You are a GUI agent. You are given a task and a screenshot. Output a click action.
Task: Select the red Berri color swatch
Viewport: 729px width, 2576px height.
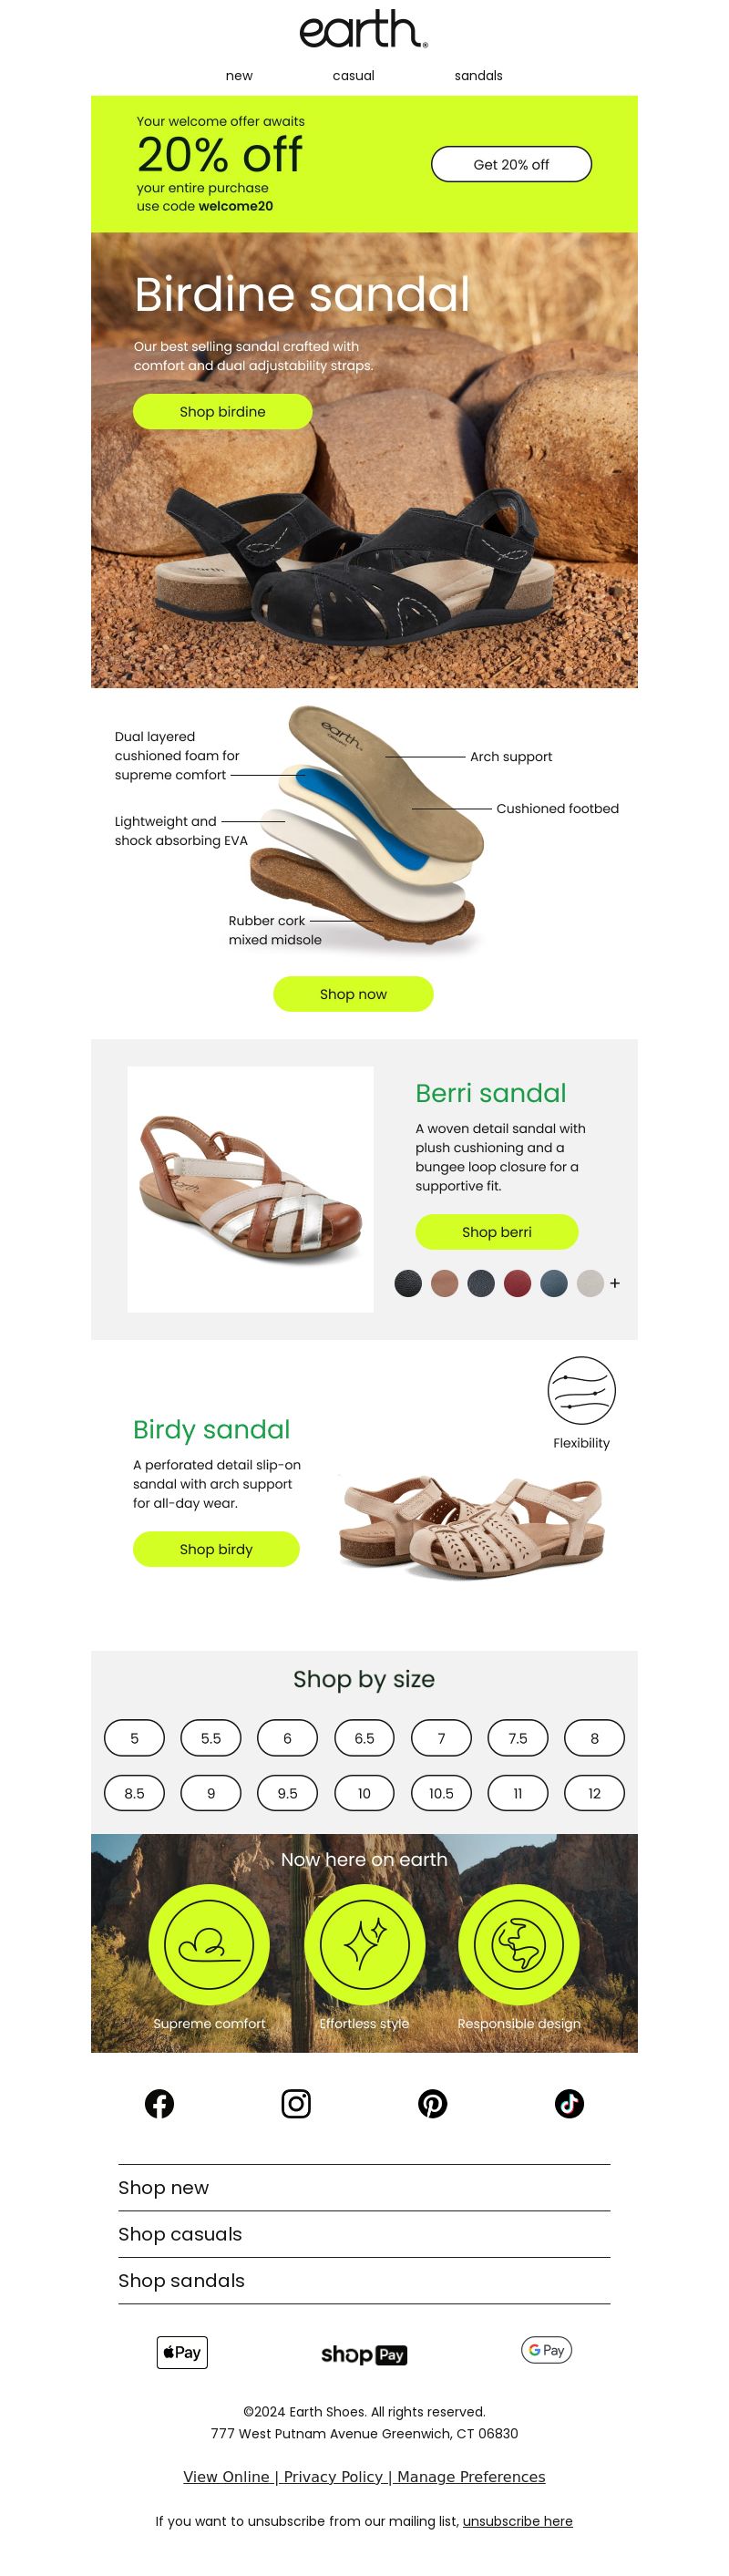pos(517,1283)
